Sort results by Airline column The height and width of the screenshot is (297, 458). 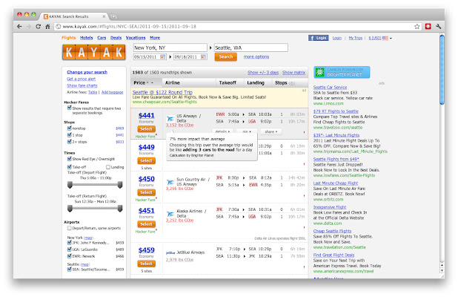pyautogui.click(x=173, y=83)
